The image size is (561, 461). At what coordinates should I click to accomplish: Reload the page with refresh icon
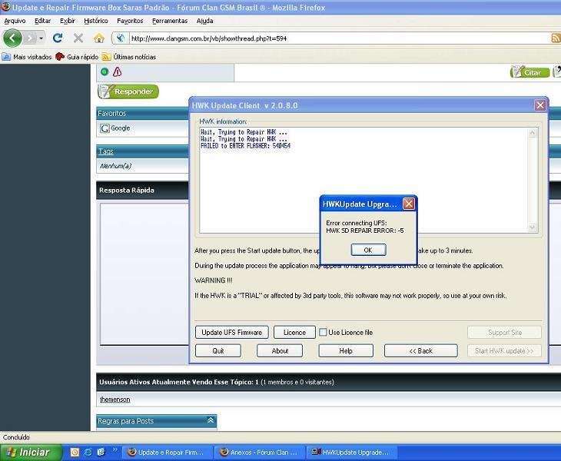pyautogui.click(x=58, y=38)
